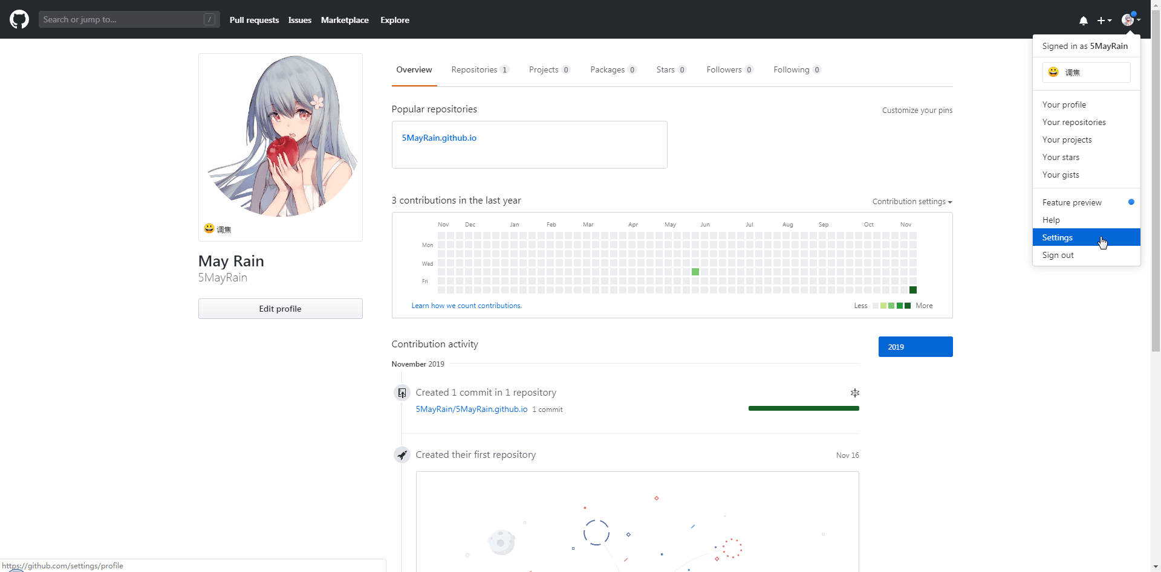Open Issues in top navigation

(299, 20)
